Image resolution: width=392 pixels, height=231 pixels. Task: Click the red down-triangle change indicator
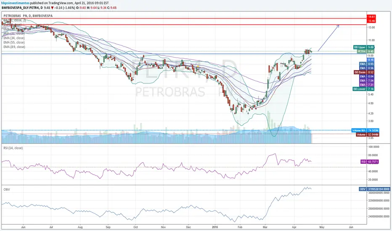[52, 8]
